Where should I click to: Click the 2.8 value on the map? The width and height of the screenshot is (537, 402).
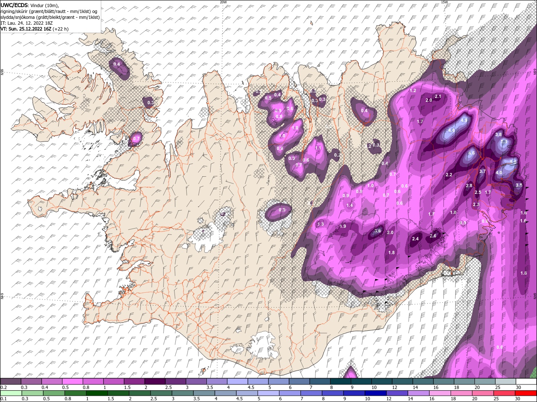point(469,186)
